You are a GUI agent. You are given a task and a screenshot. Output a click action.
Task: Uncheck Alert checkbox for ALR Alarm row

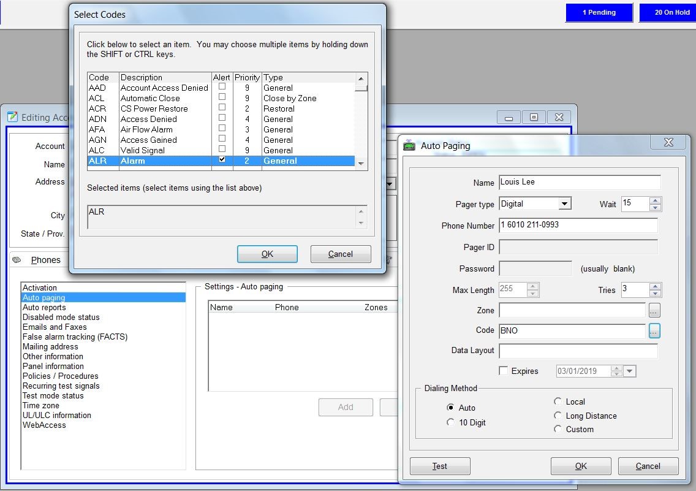coord(222,159)
